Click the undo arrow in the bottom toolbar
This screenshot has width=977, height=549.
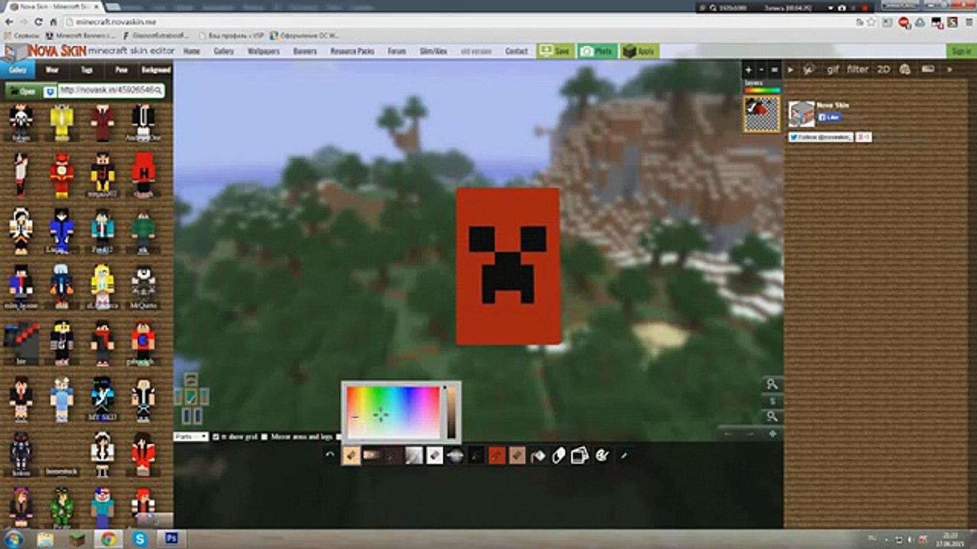coord(330,455)
